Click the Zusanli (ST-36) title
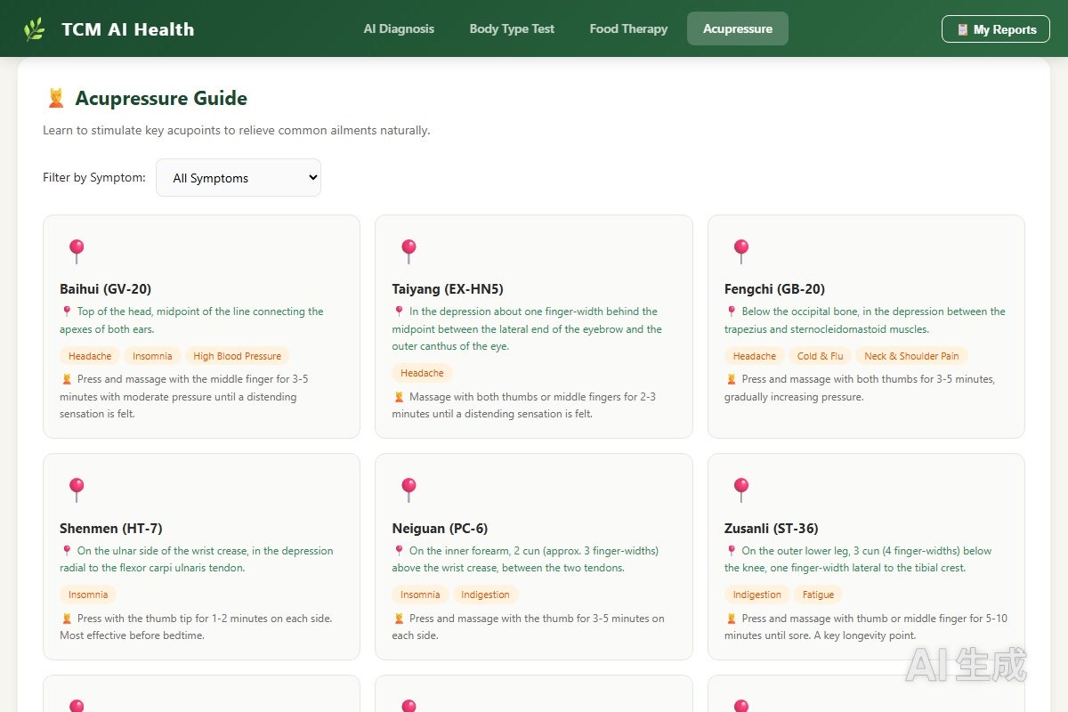Image resolution: width=1068 pixels, height=712 pixels. tap(772, 528)
